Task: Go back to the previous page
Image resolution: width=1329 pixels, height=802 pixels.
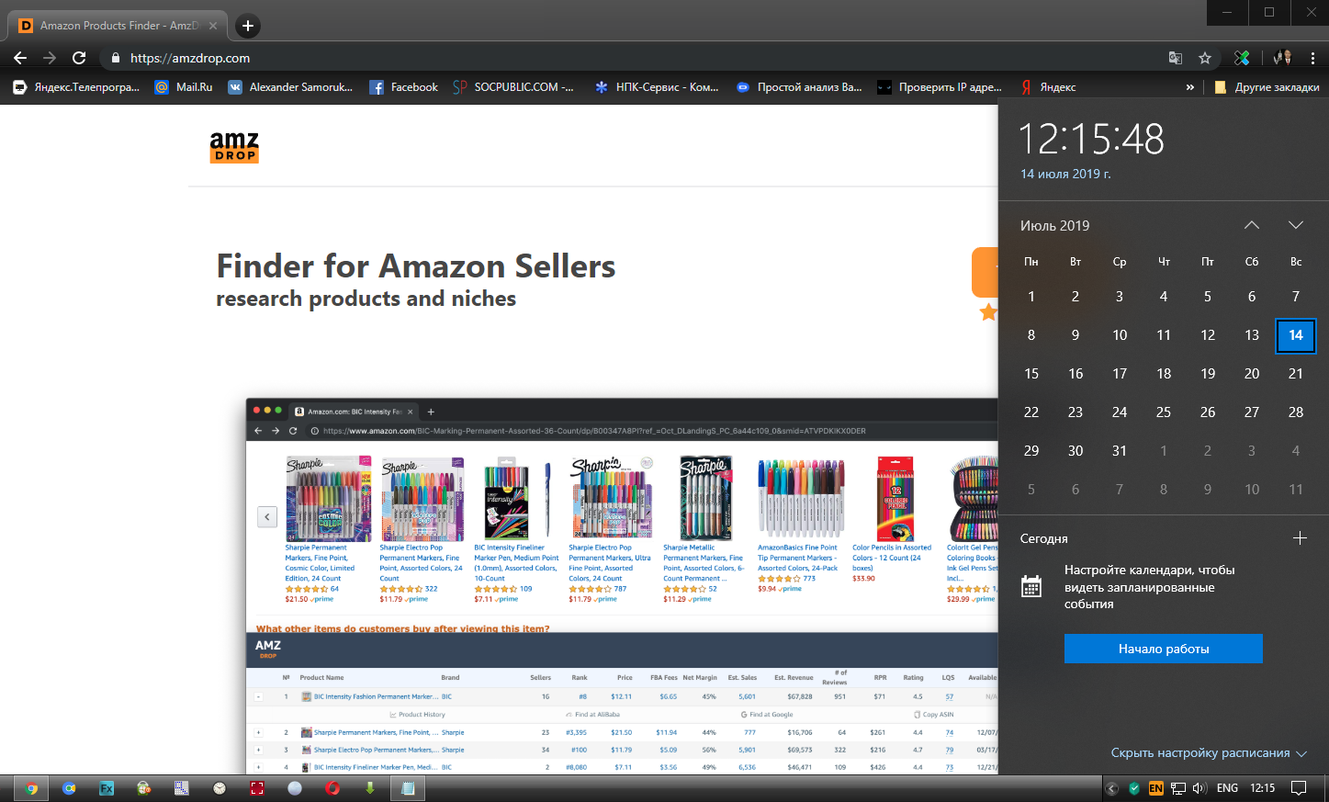Action: 20,58
